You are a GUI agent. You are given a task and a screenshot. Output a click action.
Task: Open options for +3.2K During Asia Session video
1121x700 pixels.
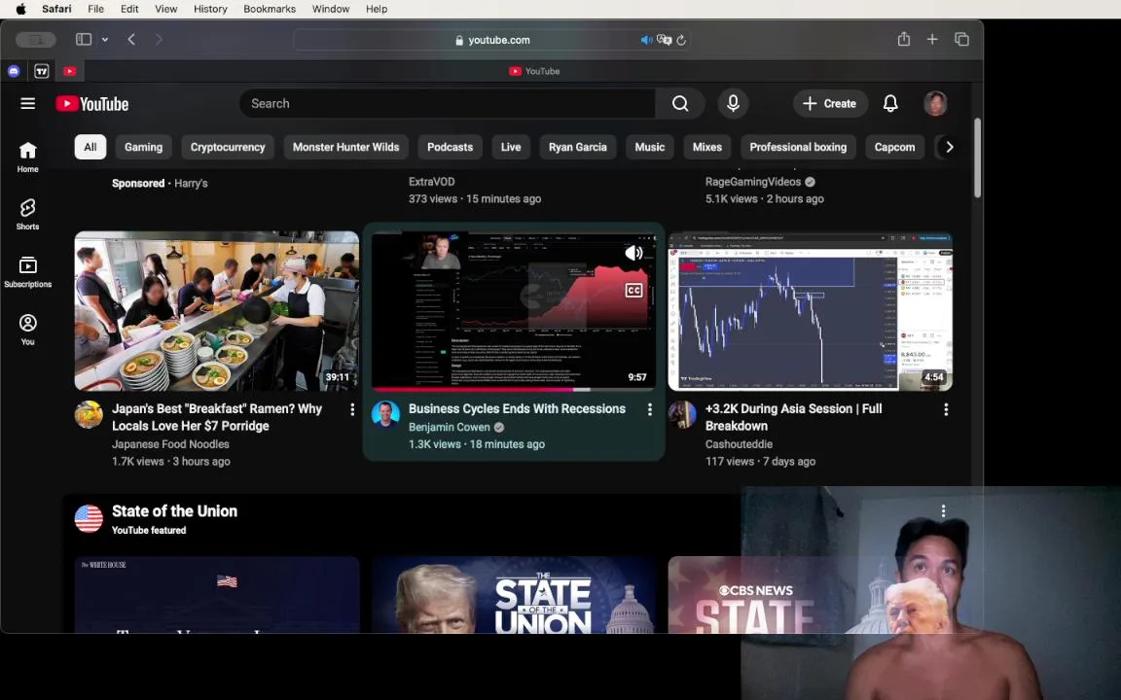tap(946, 409)
